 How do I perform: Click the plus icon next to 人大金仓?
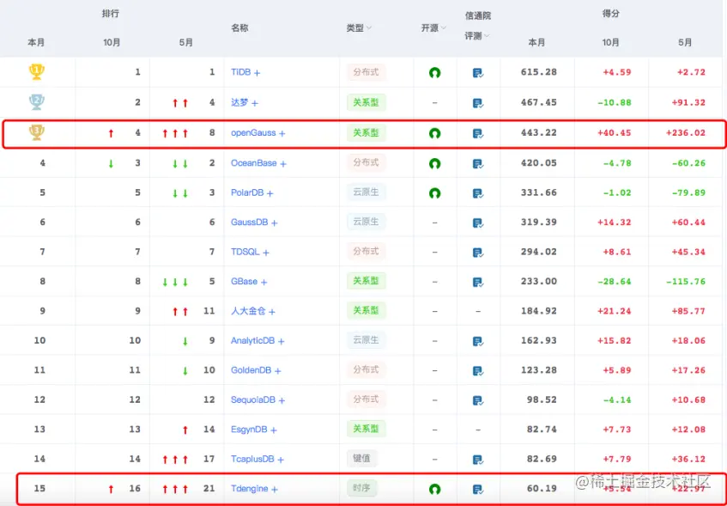[x=272, y=312]
